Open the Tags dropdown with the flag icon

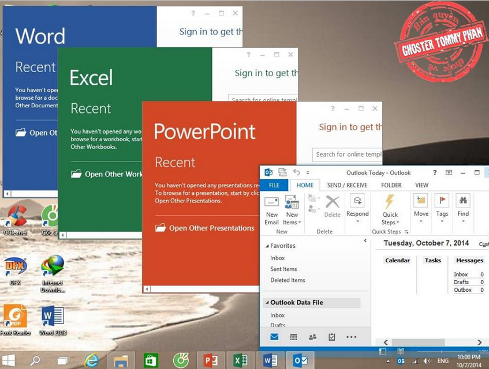[442, 209]
